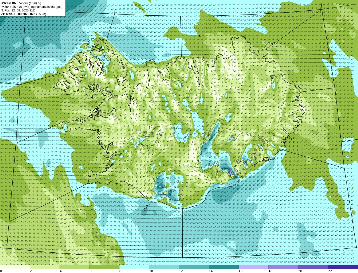The width and height of the screenshot is (358, 273).
Task: Select the 4–6 m/s green legend swatch
Action: pyautogui.click(x=74, y=267)
